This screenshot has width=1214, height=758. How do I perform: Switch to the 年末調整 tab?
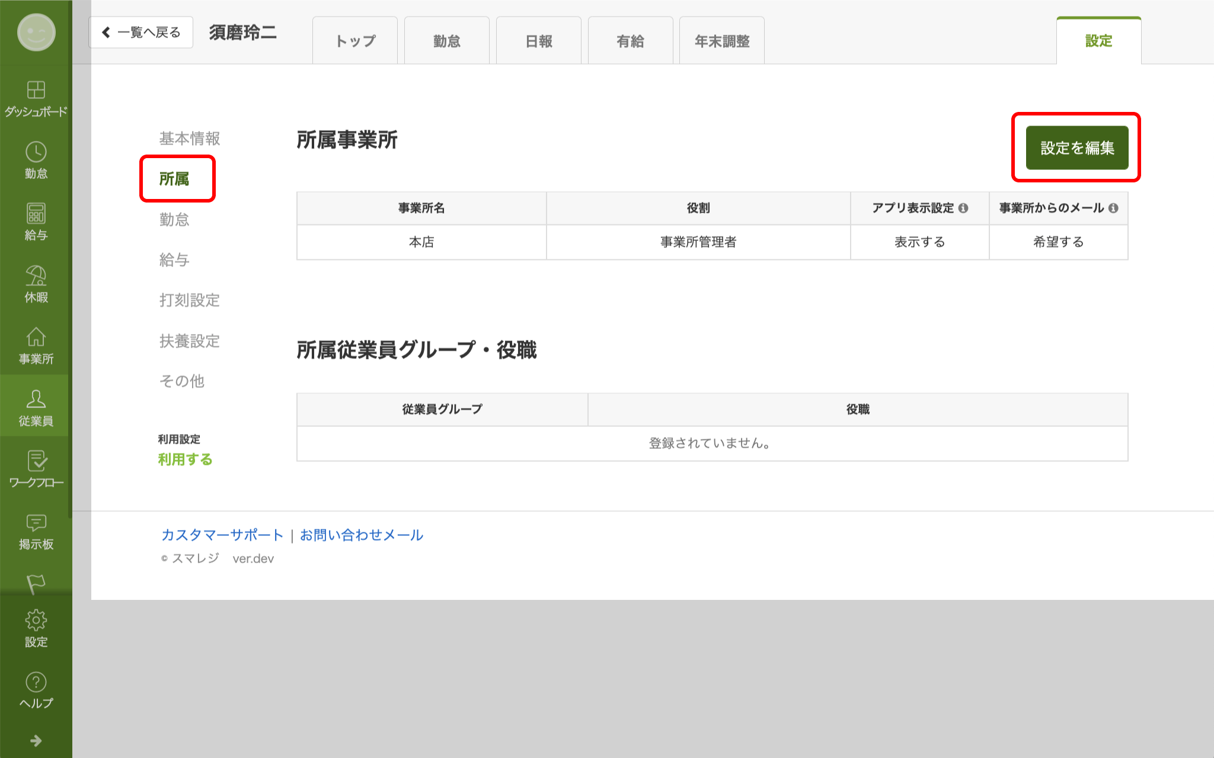pos(722,41)
